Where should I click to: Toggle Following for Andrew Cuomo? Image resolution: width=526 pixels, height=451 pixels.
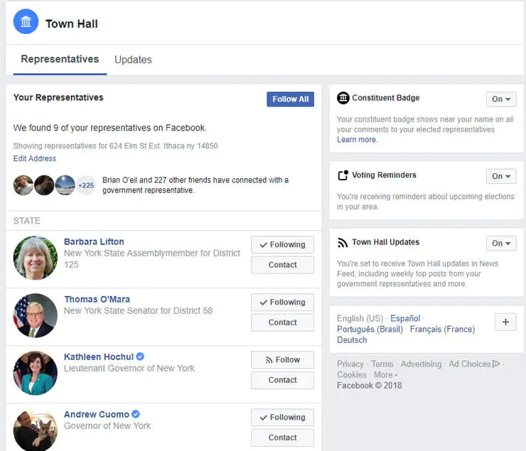[x=282, y=417]
